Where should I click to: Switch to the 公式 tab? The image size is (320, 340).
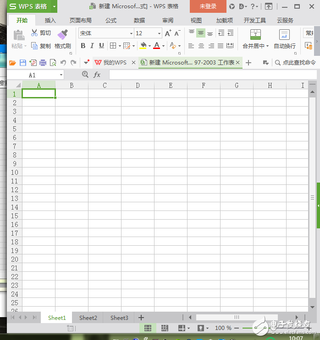coord(111,21)
